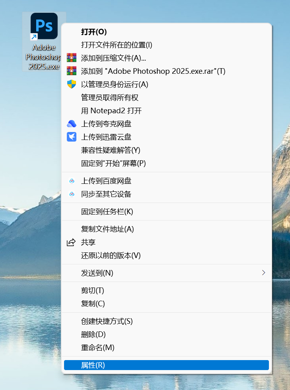Click the Xunlei bird icon beside 上传到迅雷云盘
This screenshot has width=290, height=390.
pos(72,137)
